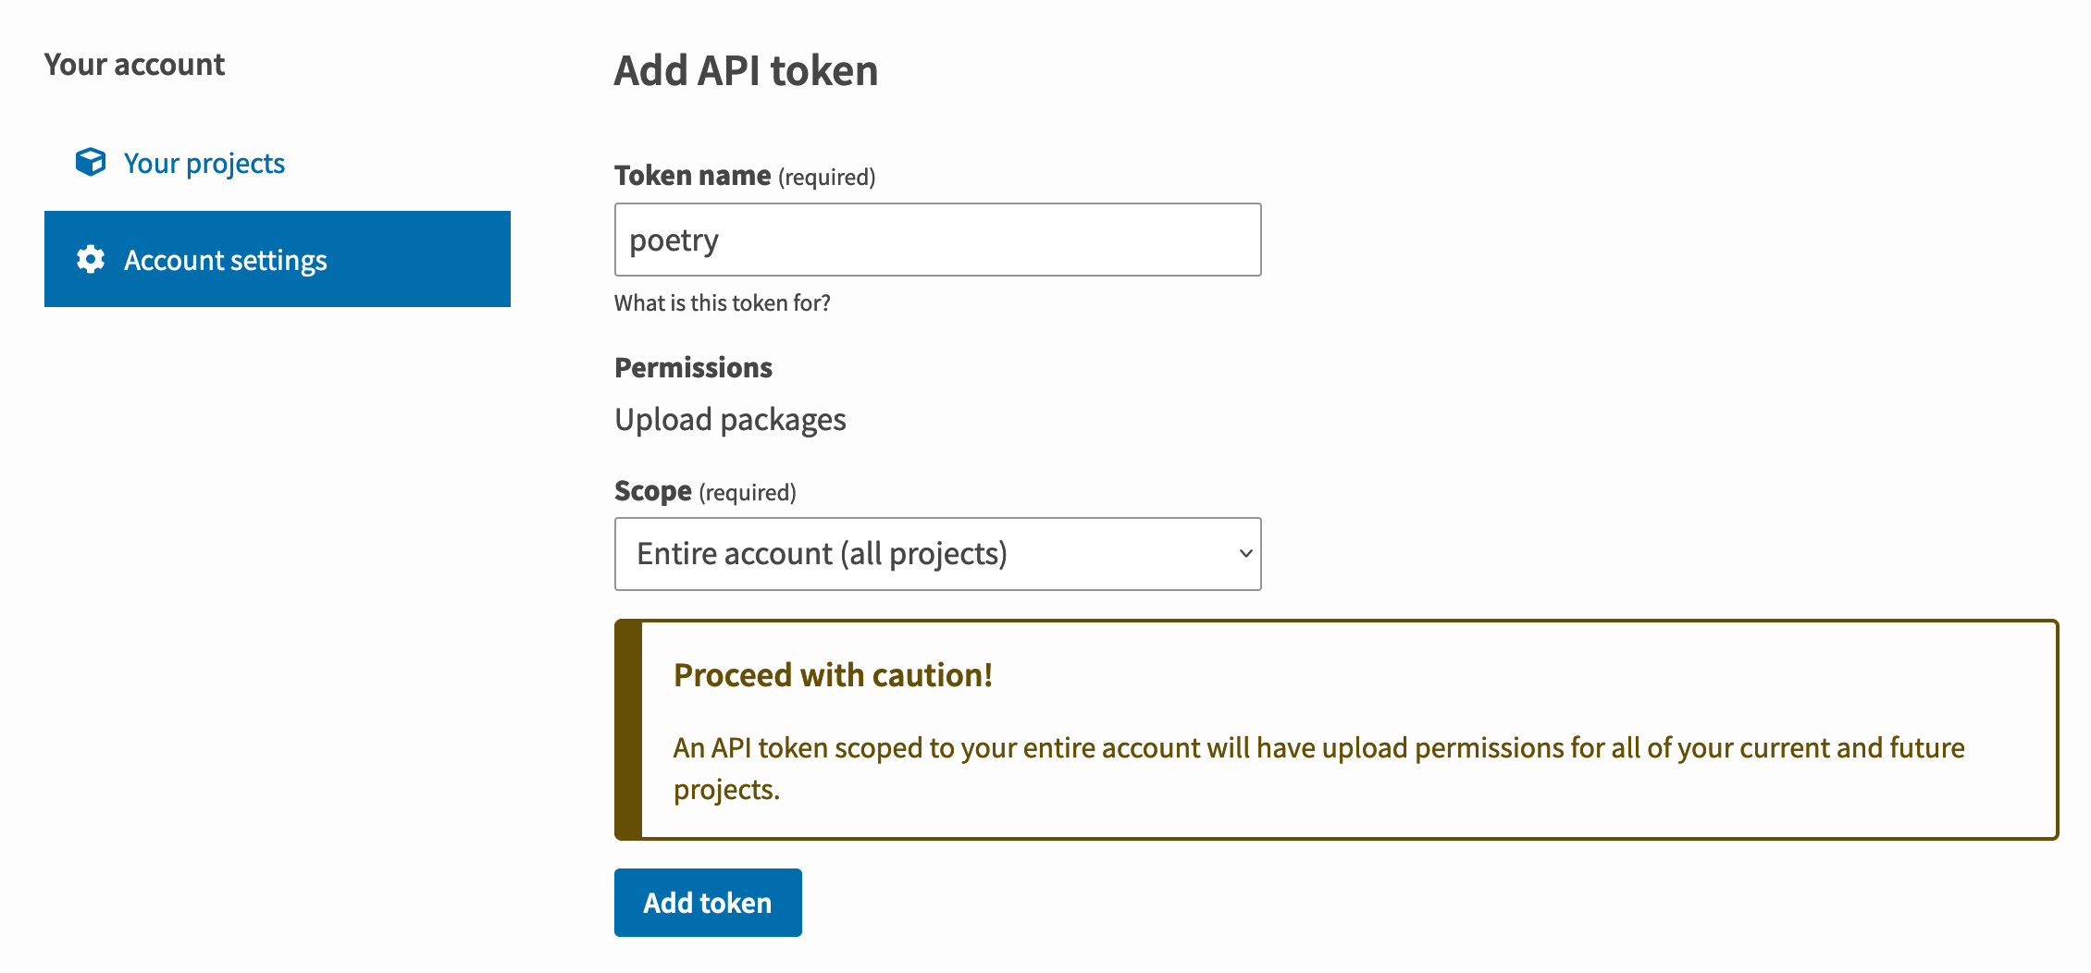Click the Permissions section heading
This screenshot has width=2091, height=973.
click(693, 368)
